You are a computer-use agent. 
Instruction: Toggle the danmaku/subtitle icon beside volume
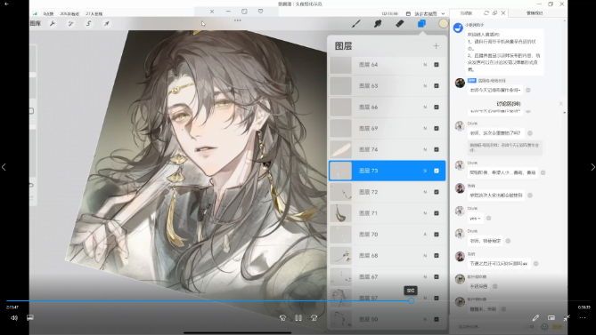pos(30,317)
